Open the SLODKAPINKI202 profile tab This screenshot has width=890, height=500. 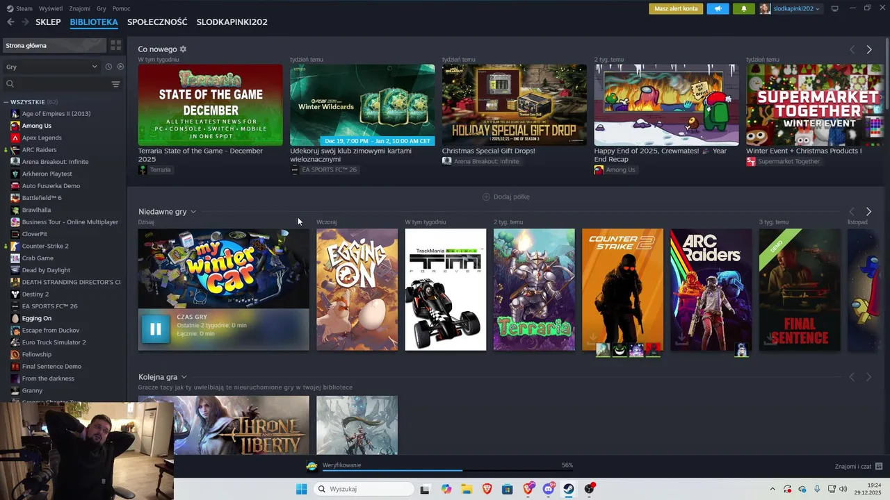232,22
